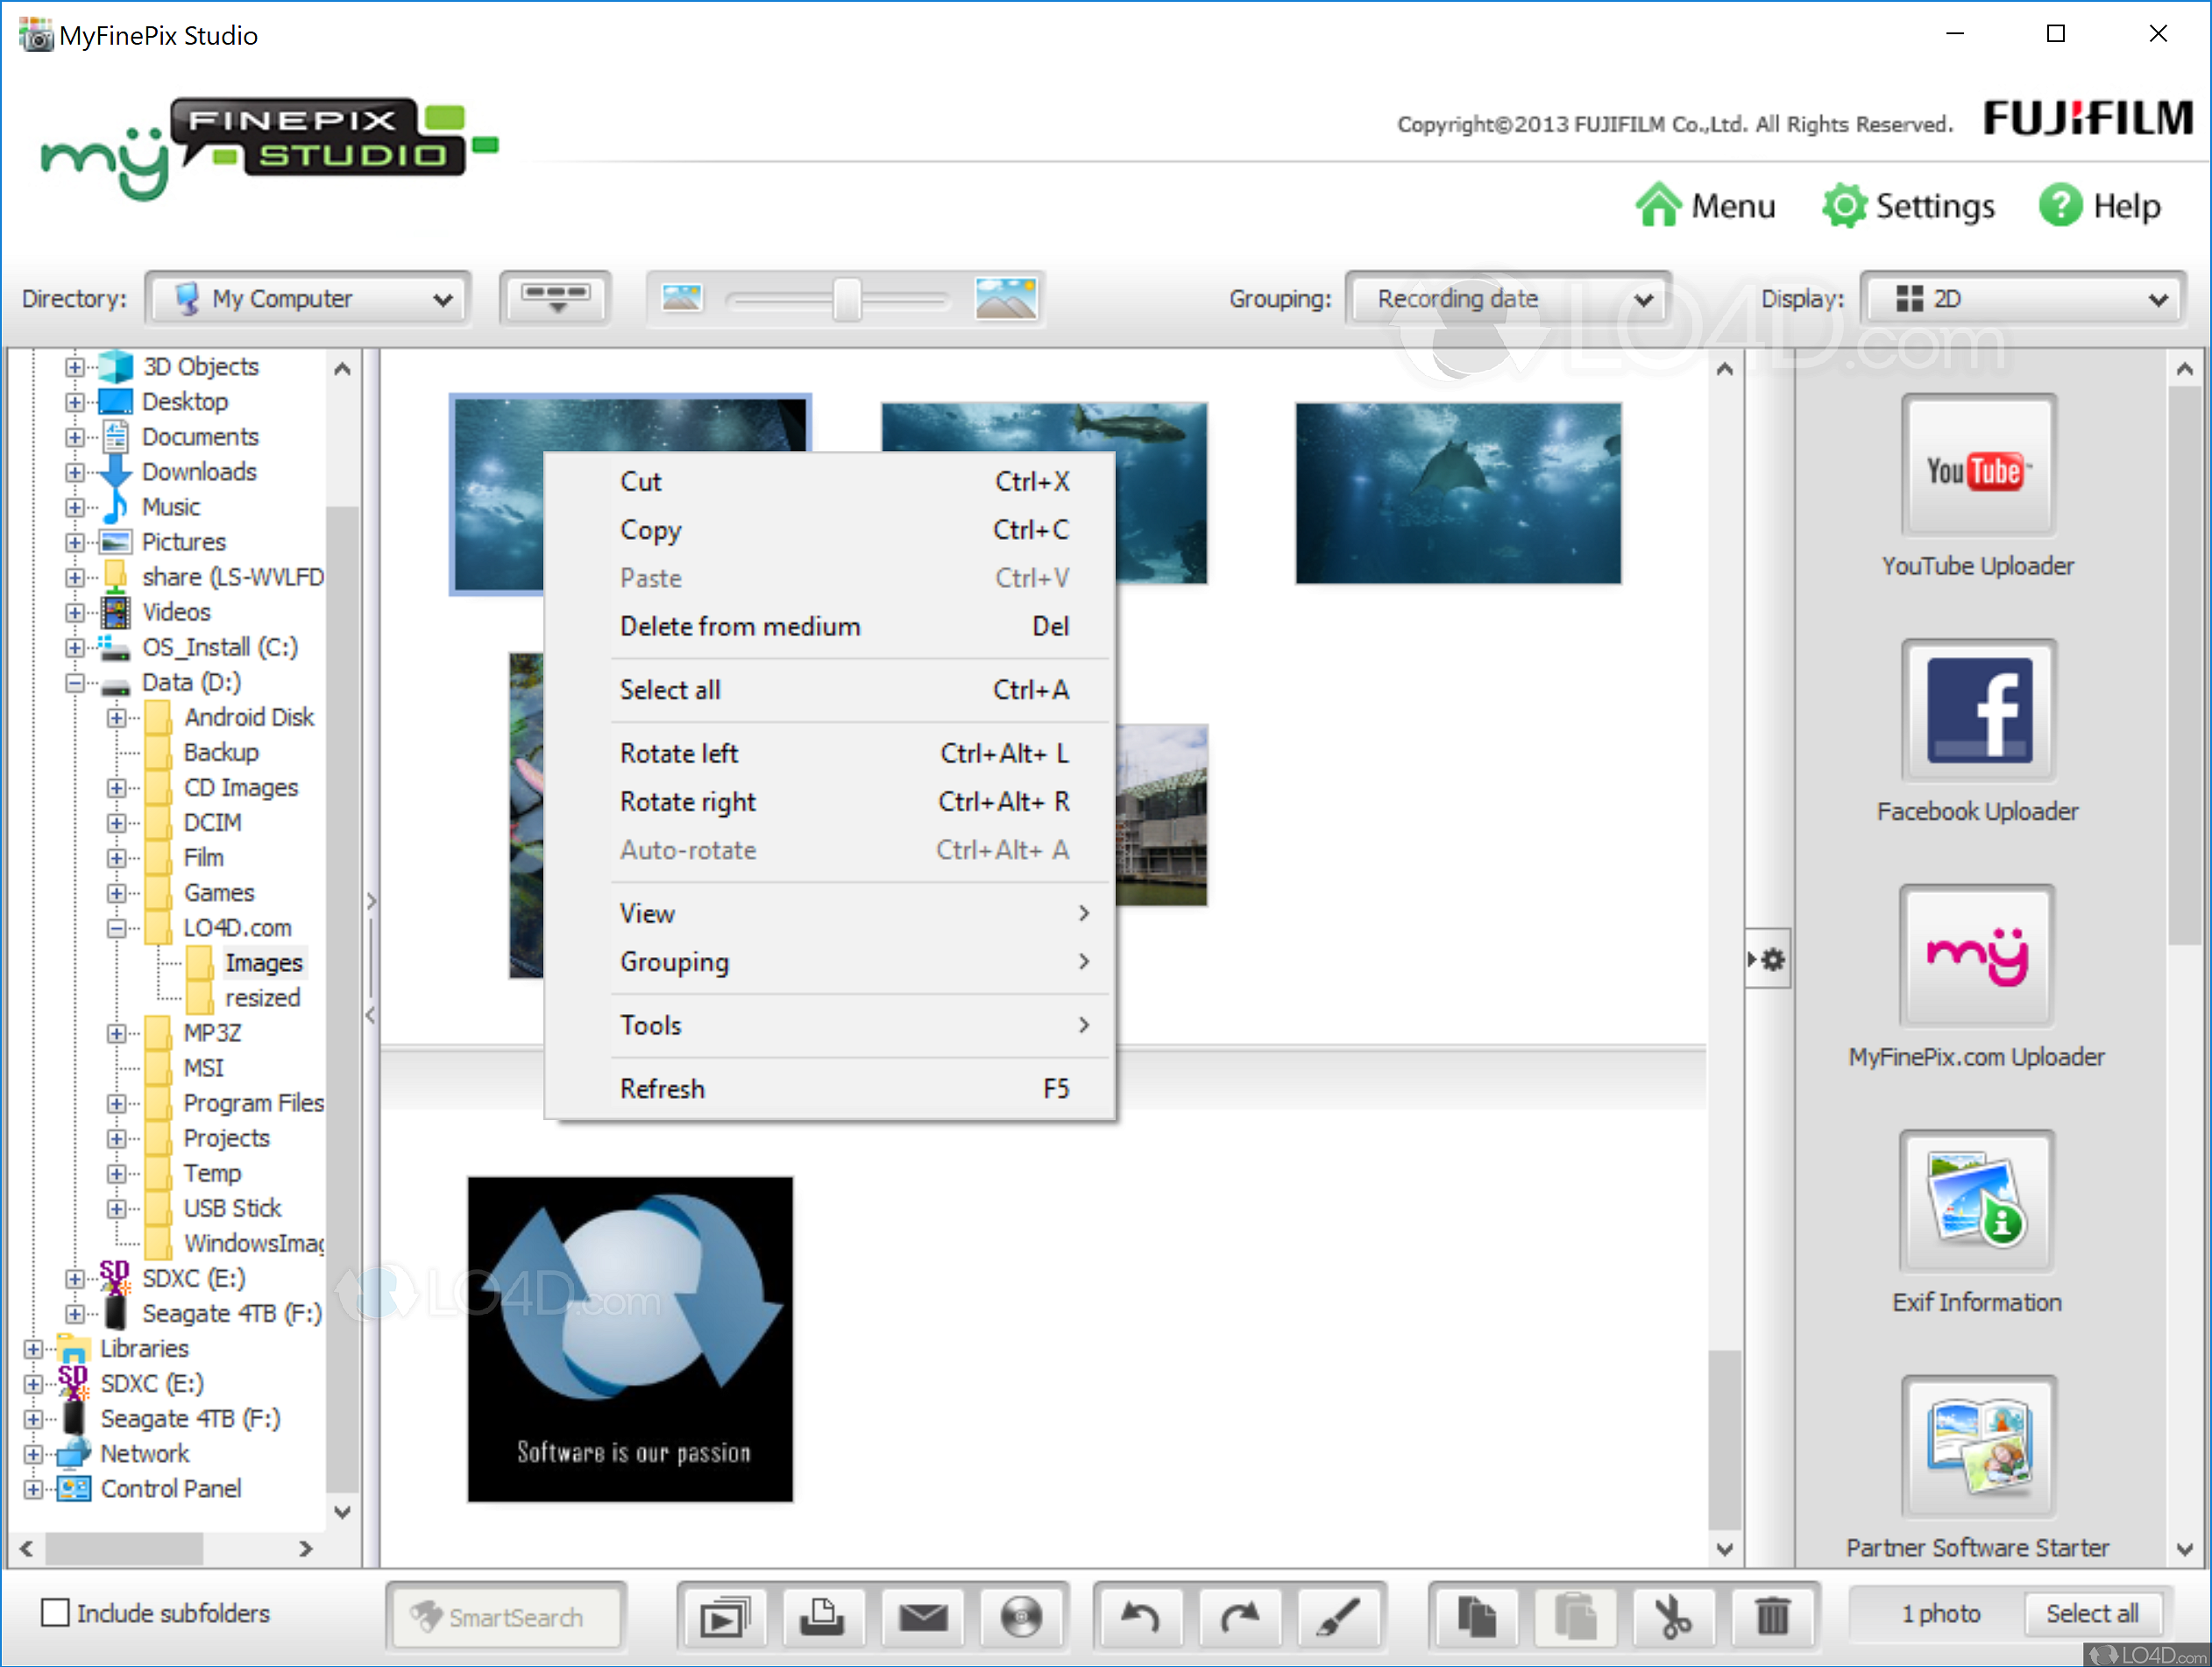
Task: Click the slideshow icon in bottom toolbar
Action: 724,1615
